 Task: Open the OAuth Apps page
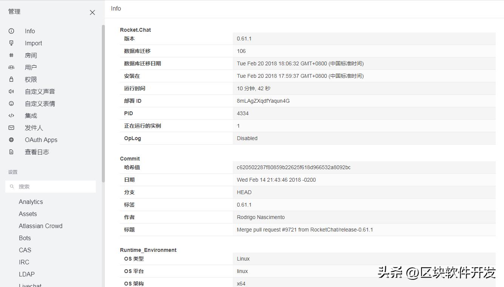[41, 140]
